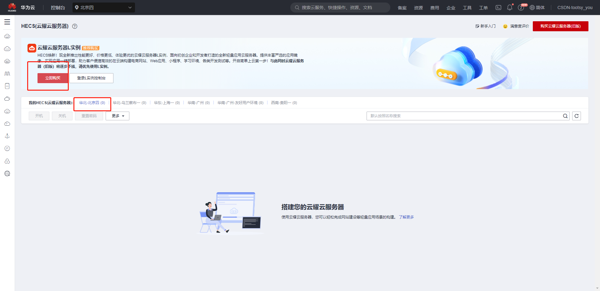Viewport: 600px width, 291px height.
Task: Open the pyramid-shaped sidebar icon
Action: pos(7,136)
